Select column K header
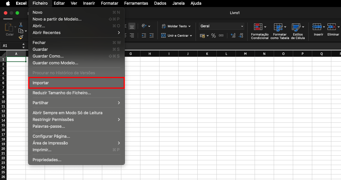Screen dimensions: 341x180 [x=207, y=54]
